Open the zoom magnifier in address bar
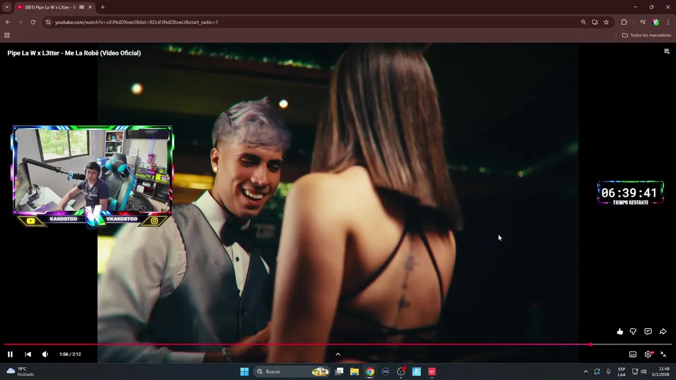 [x=584, y=22]
